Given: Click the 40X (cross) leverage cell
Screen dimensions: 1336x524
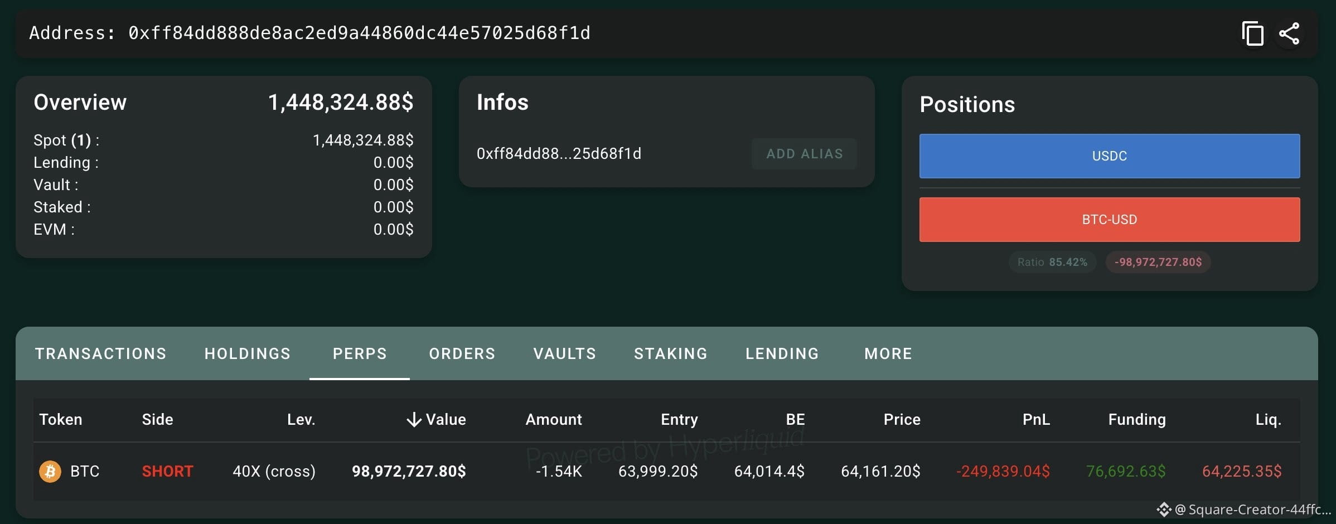Looking at the screenshot, I should (x=274, y=472).
